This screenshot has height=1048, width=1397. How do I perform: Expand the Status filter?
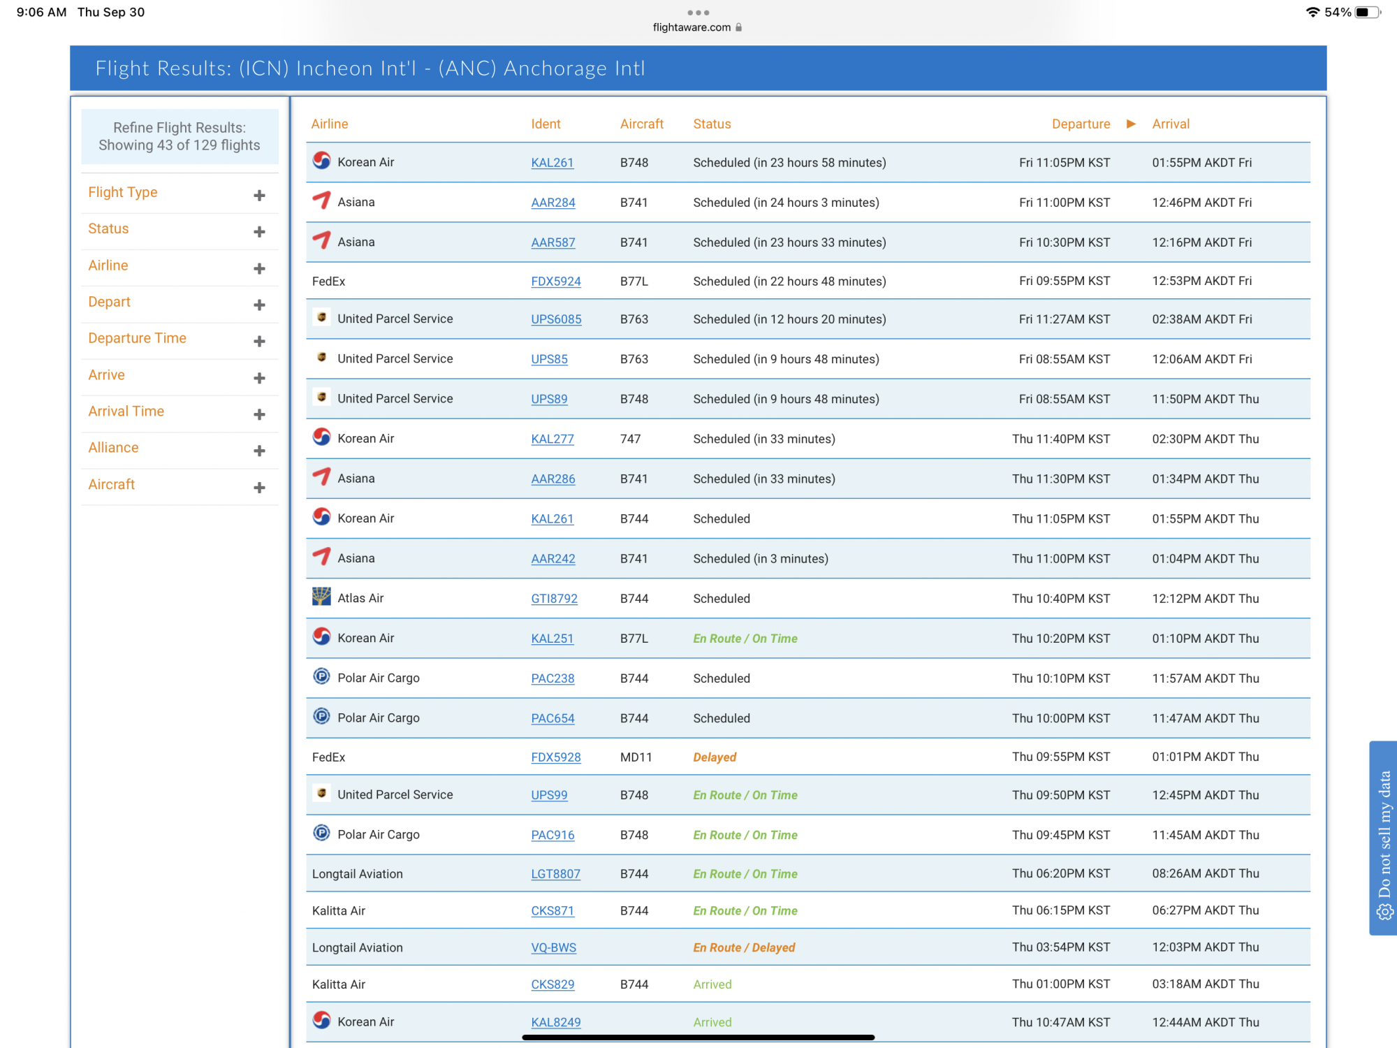[259, 232]
